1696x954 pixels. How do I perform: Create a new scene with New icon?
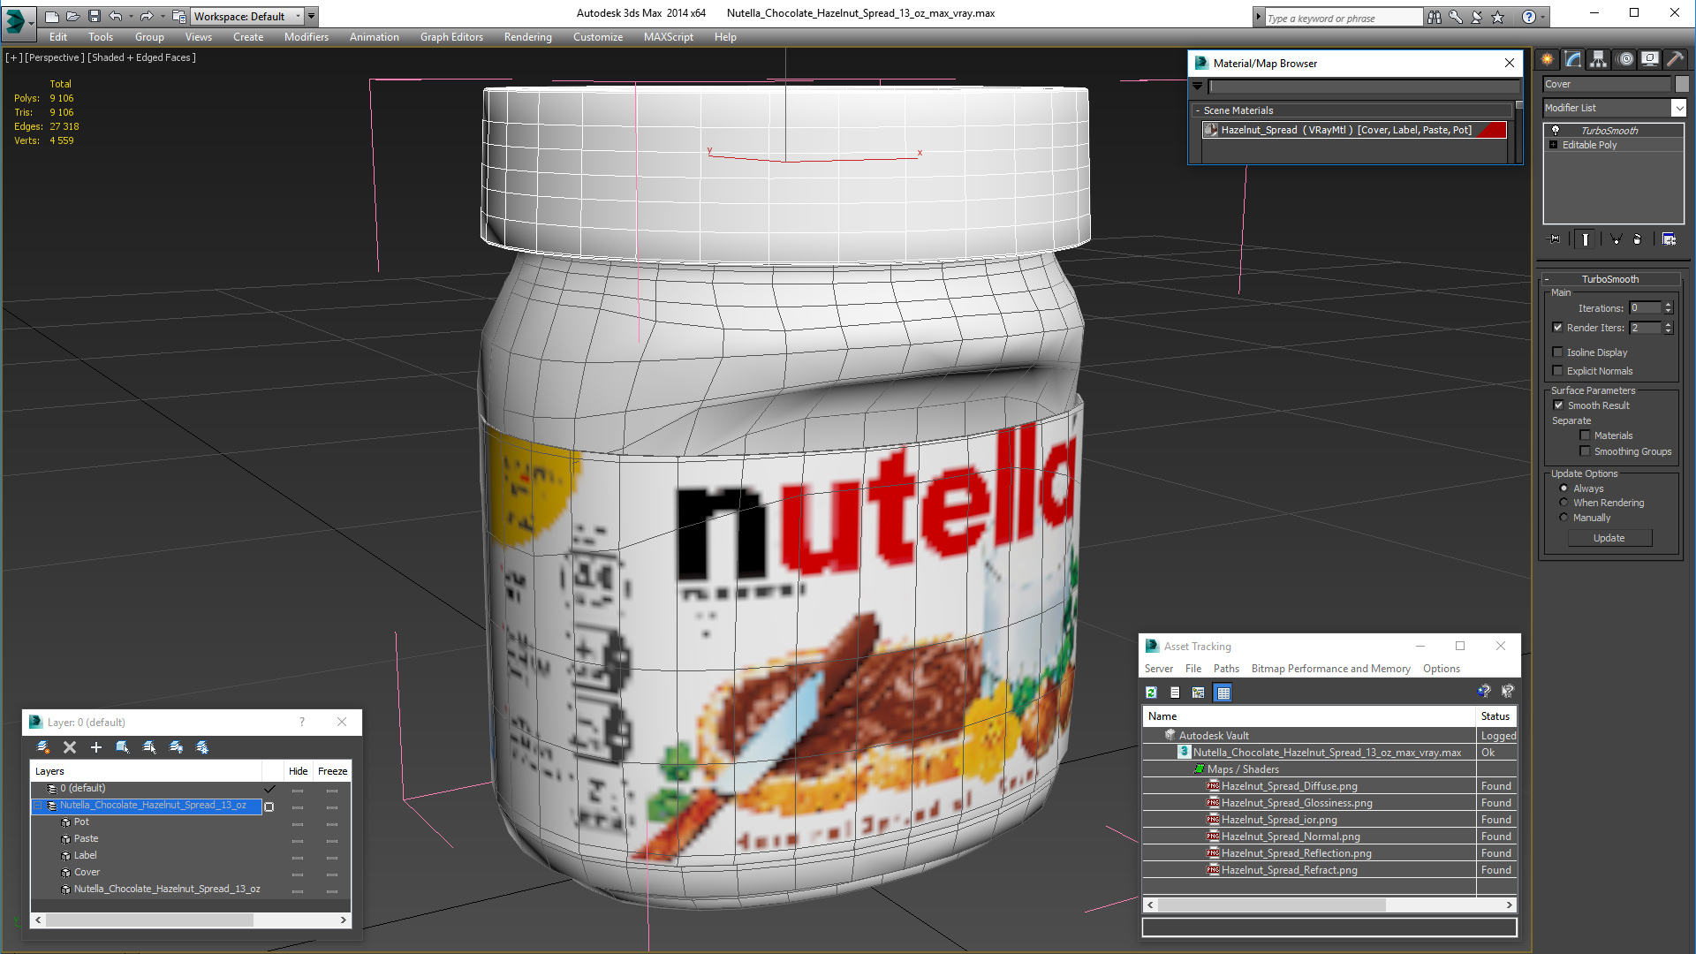pyautogui.click(x=52, y=16)
